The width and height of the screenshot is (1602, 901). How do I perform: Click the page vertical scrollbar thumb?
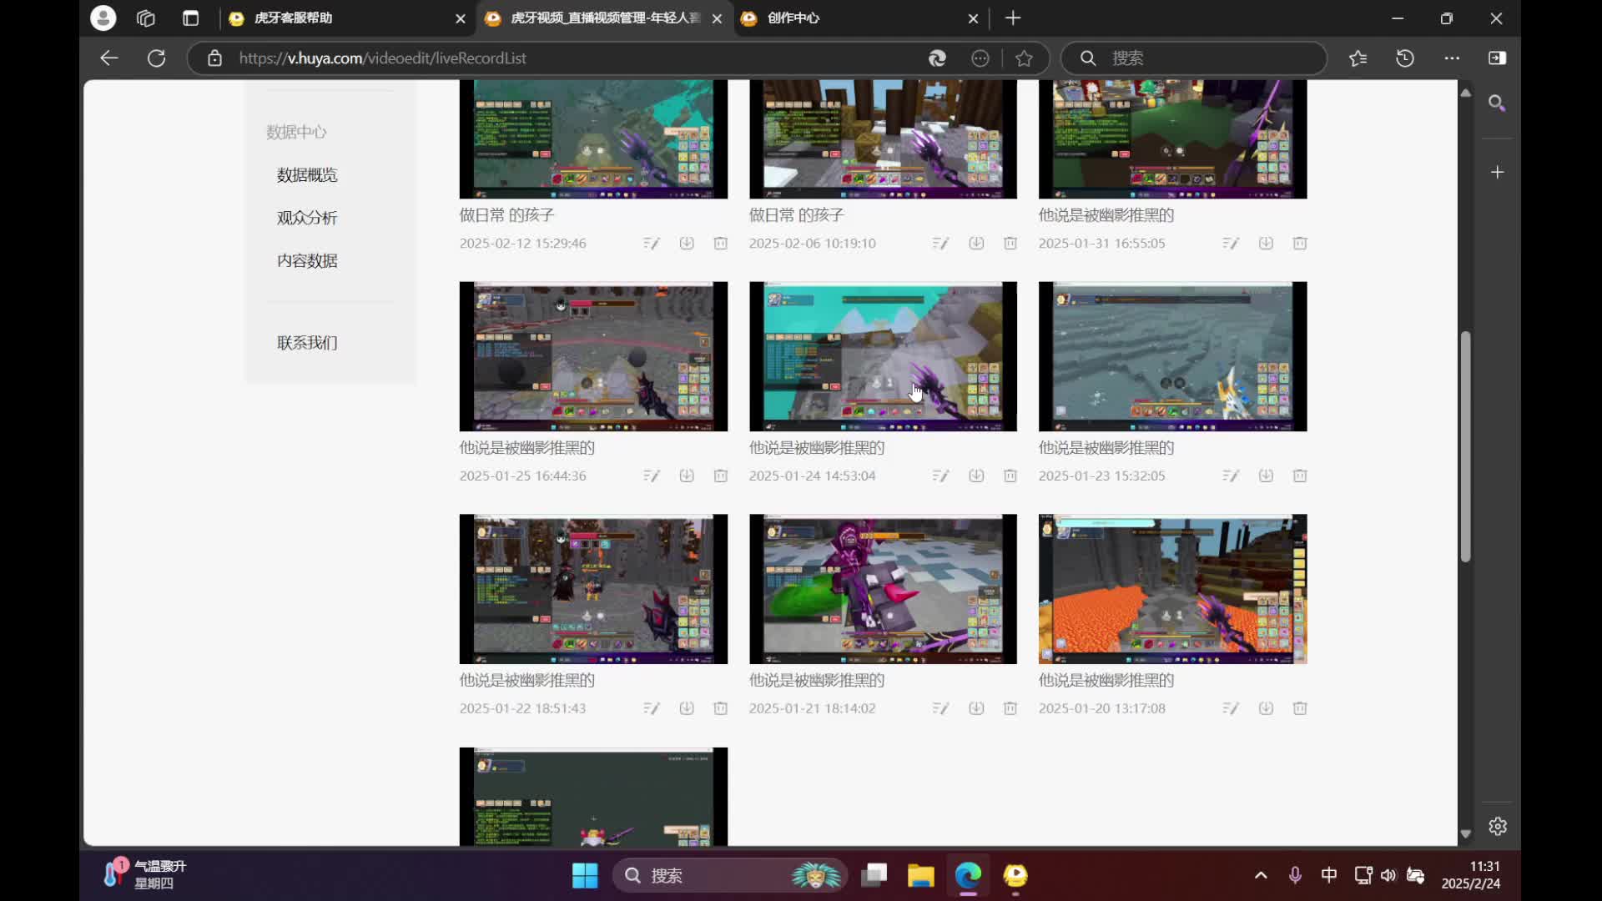pos(1465,446)
